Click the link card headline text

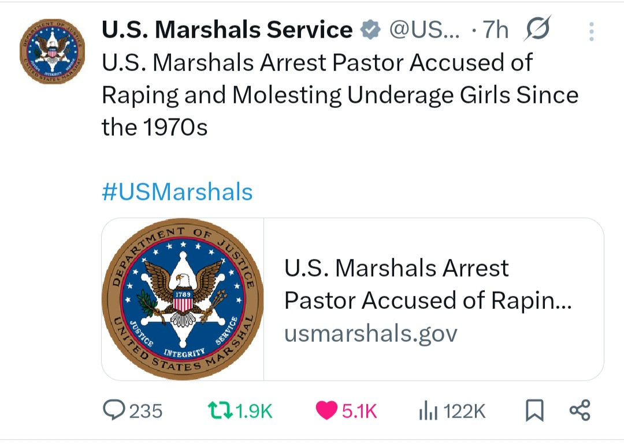point(428,284)
